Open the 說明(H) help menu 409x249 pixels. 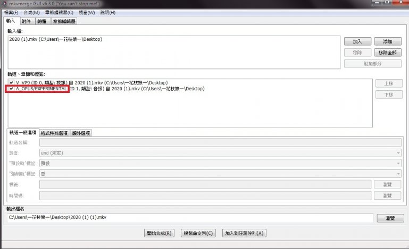tap(108, 12)
